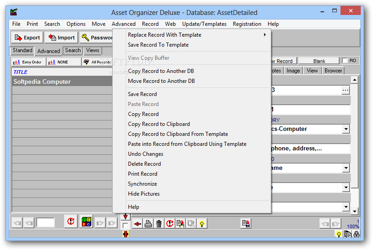Click the lightbulb icon in record toolbar
373x250 pixels.
[x=202, y=224]
